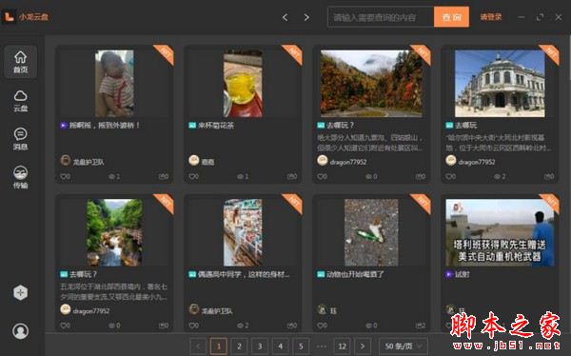Go to next page in pagination
Screen dimensions: 571x356
click(363, 346)
